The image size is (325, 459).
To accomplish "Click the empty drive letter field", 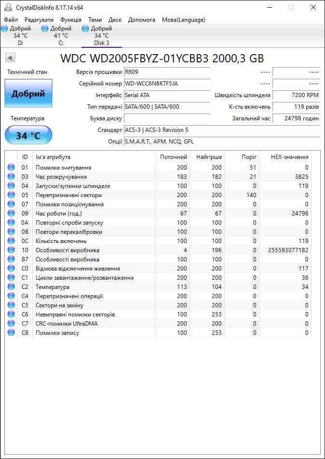I will pos(167,118).
